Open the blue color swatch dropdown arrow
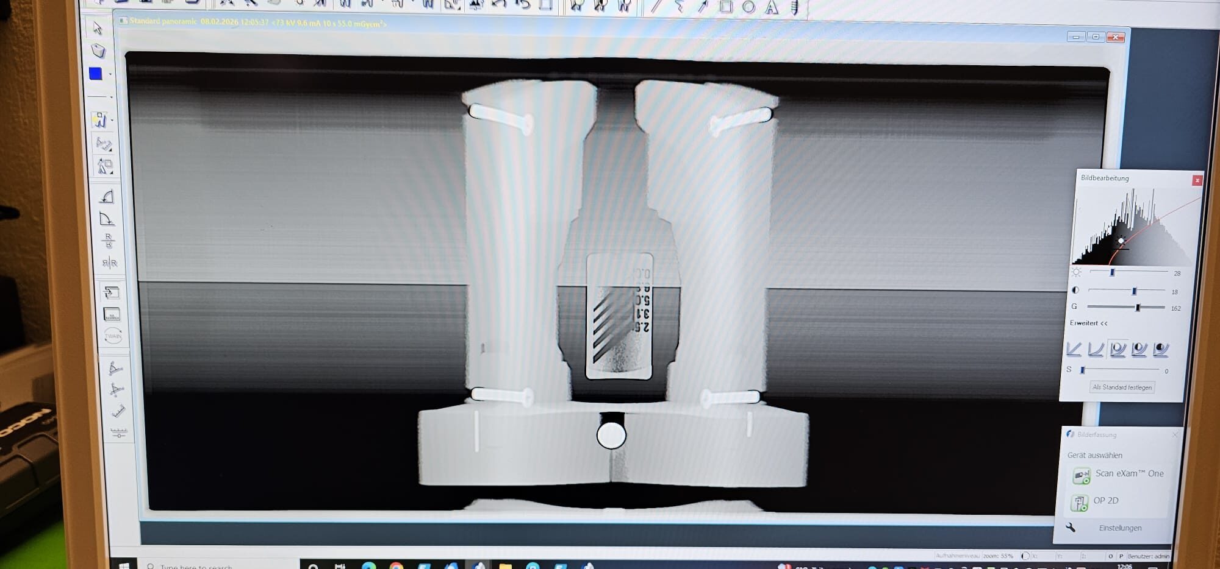 (110, 74)
